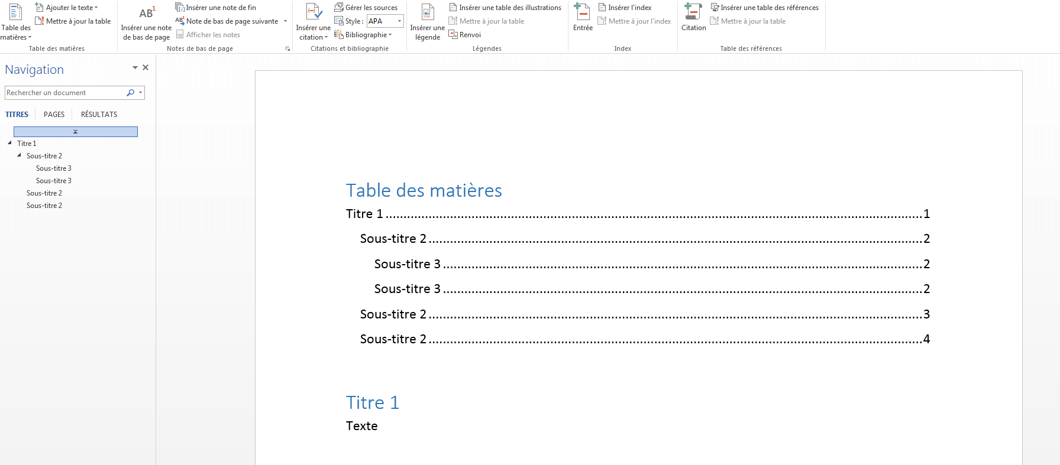
Task: Collapse Titre 1 in navigation tree
Action: [9, 143]
